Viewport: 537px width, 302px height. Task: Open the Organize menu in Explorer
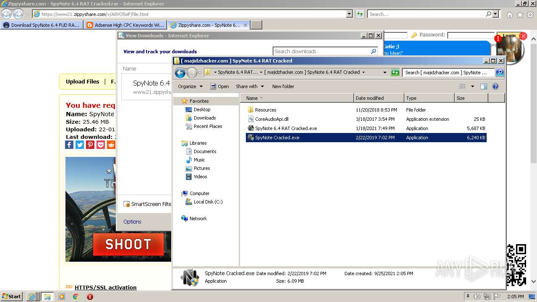pos(190,86)
